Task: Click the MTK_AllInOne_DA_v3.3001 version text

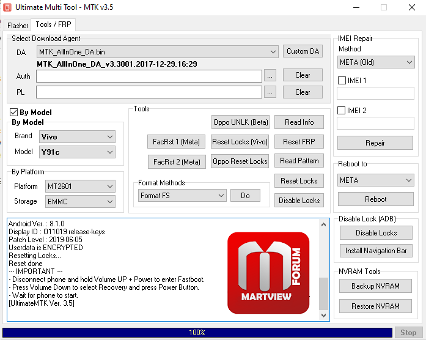Action: pos(117,64)
